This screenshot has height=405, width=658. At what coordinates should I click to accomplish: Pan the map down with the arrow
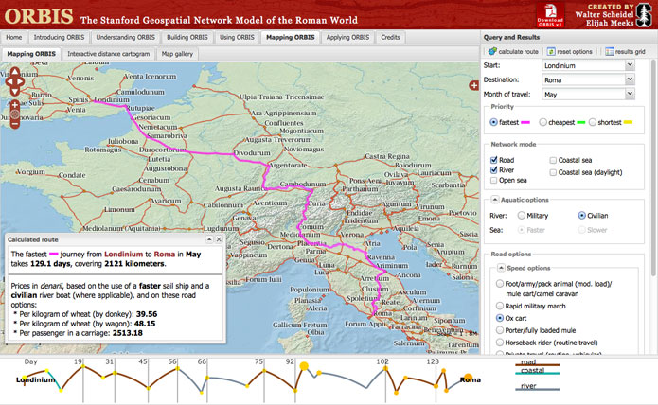pyautogui.click(x=15, y=92)
